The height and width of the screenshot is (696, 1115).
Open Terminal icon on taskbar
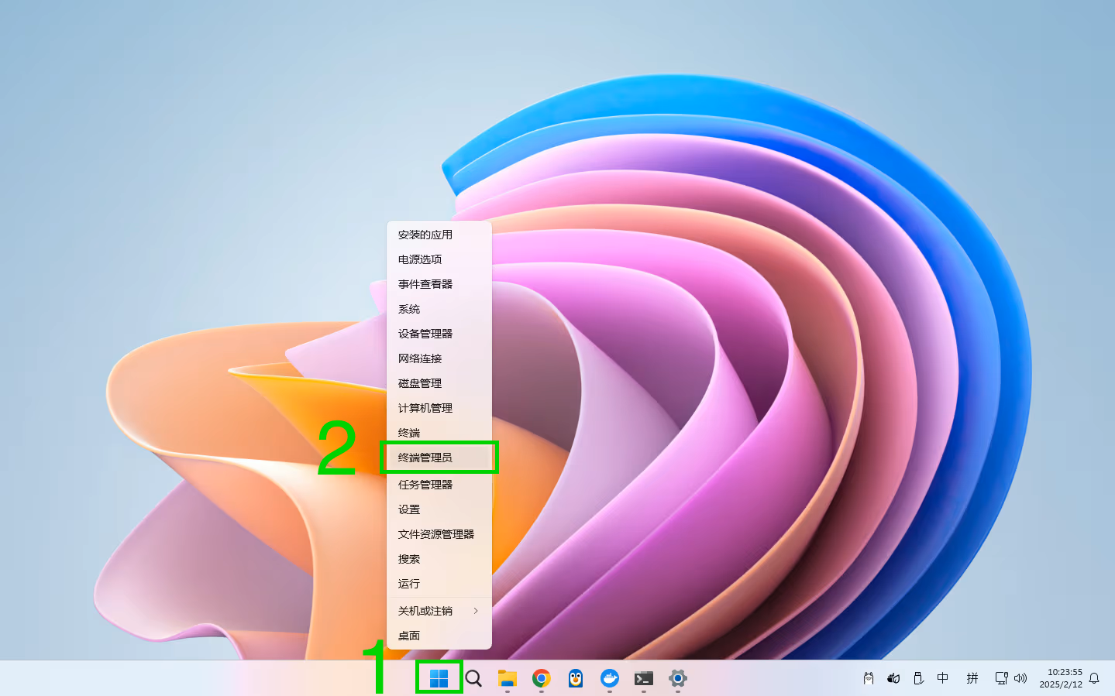644,679
